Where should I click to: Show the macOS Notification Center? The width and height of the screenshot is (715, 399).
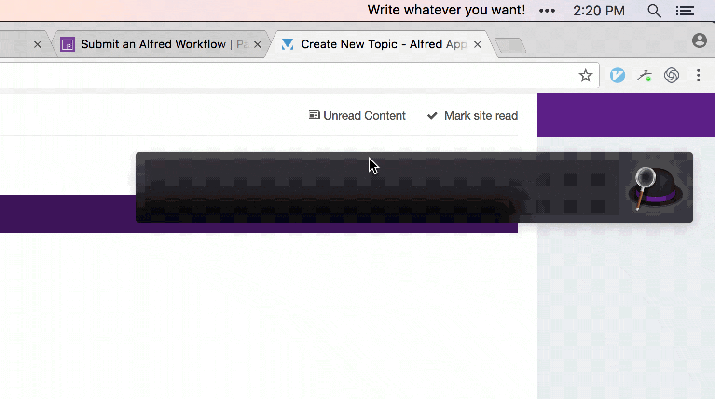[685, 11]
